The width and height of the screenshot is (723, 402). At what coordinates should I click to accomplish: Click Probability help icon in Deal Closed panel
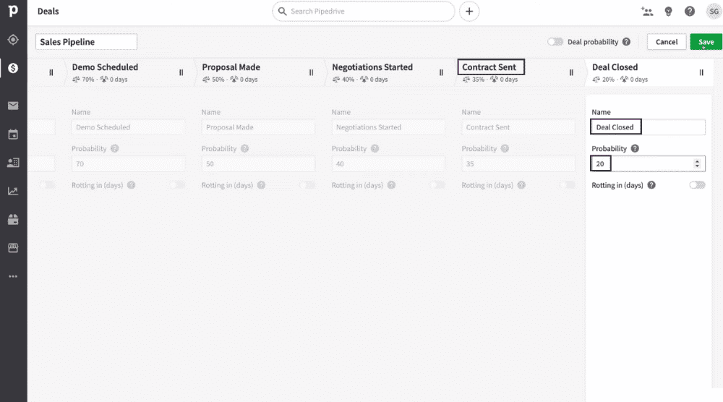coord(635,148)
